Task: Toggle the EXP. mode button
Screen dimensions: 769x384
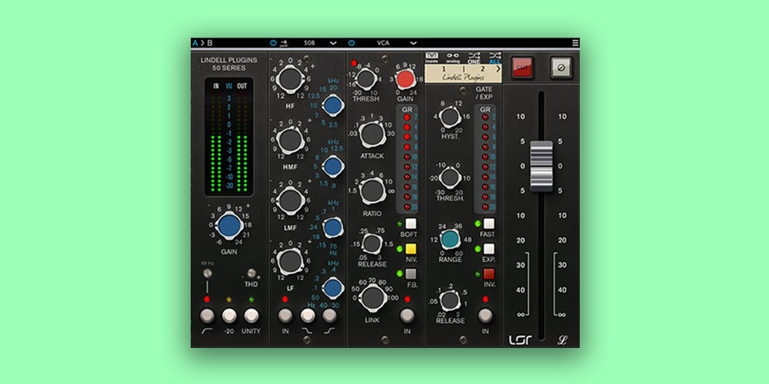Action: pos(489,249)
